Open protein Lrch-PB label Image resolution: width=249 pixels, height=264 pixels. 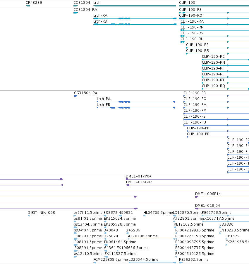coord(103,105)
